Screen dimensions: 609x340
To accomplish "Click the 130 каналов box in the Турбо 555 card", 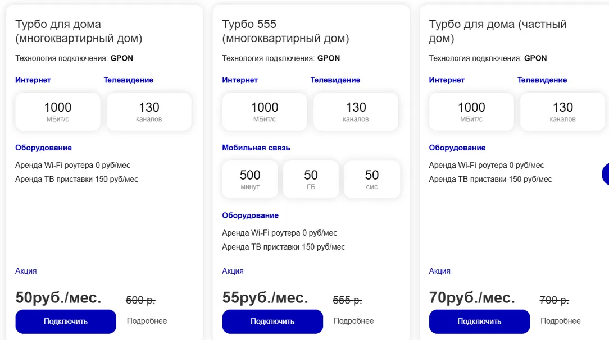I will pos(356,112).
